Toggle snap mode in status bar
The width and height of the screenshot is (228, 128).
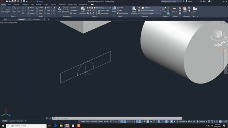coord(114,122)
